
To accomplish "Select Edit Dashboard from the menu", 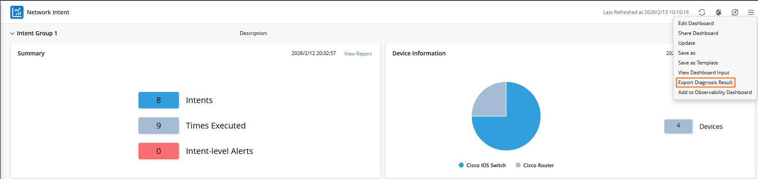I will 696,23.
